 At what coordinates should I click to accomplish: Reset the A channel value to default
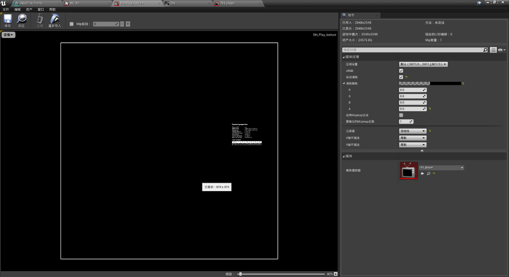click(430, 109)
